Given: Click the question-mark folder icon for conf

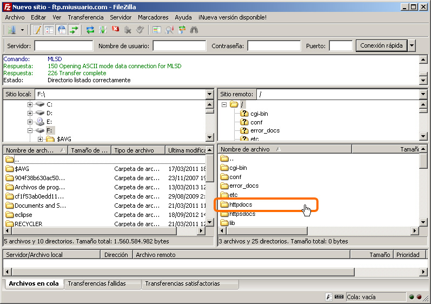Looking at the screenshot, I should (244, 122).
